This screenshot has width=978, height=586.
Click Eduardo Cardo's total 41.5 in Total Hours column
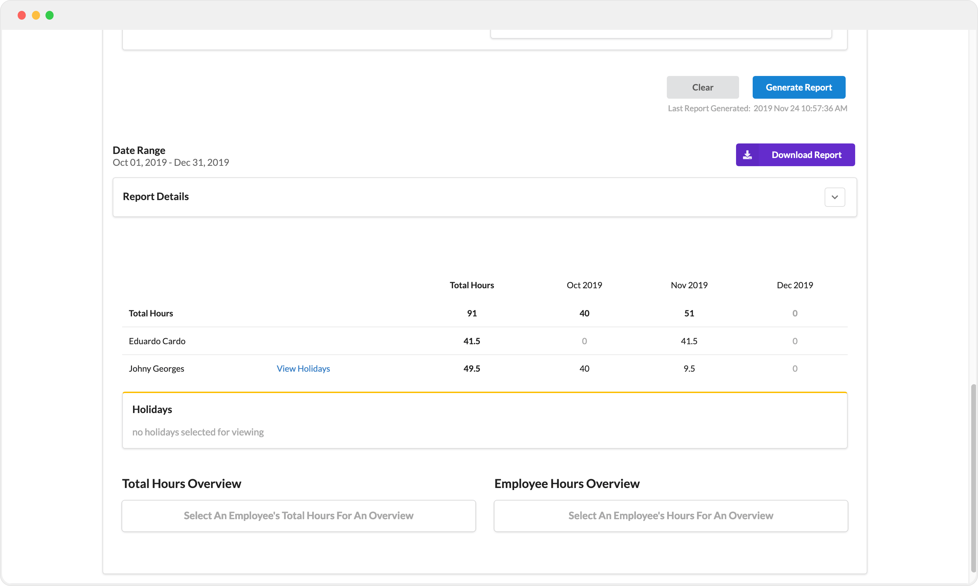tap(472, 341)
